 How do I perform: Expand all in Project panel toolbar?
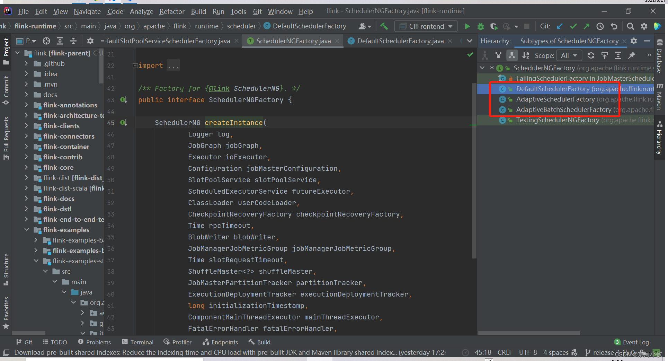coord(60,41)
